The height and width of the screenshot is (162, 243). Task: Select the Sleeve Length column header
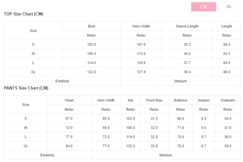pyautogui.click(x=187, y=26)
